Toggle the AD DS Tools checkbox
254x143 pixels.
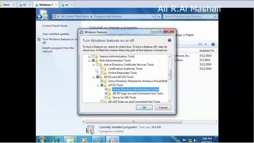pos(102,85)
